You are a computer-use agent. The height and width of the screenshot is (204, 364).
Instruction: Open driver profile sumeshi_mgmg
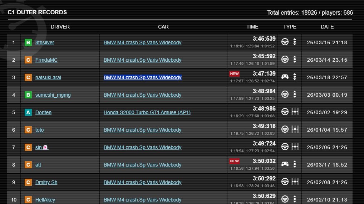tap(53, 95)
